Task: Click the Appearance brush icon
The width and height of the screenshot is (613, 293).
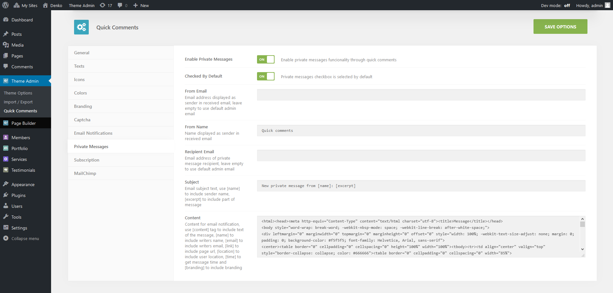Action: (6, 184)
